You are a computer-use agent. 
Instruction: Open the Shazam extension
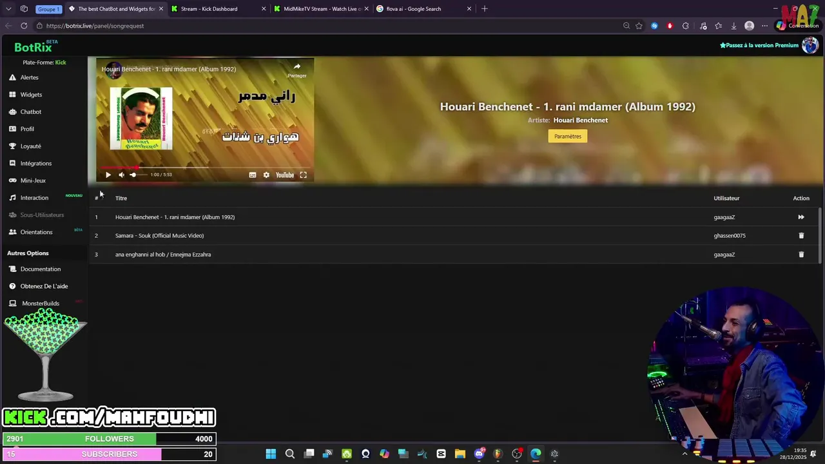click(x=654, y=26)
